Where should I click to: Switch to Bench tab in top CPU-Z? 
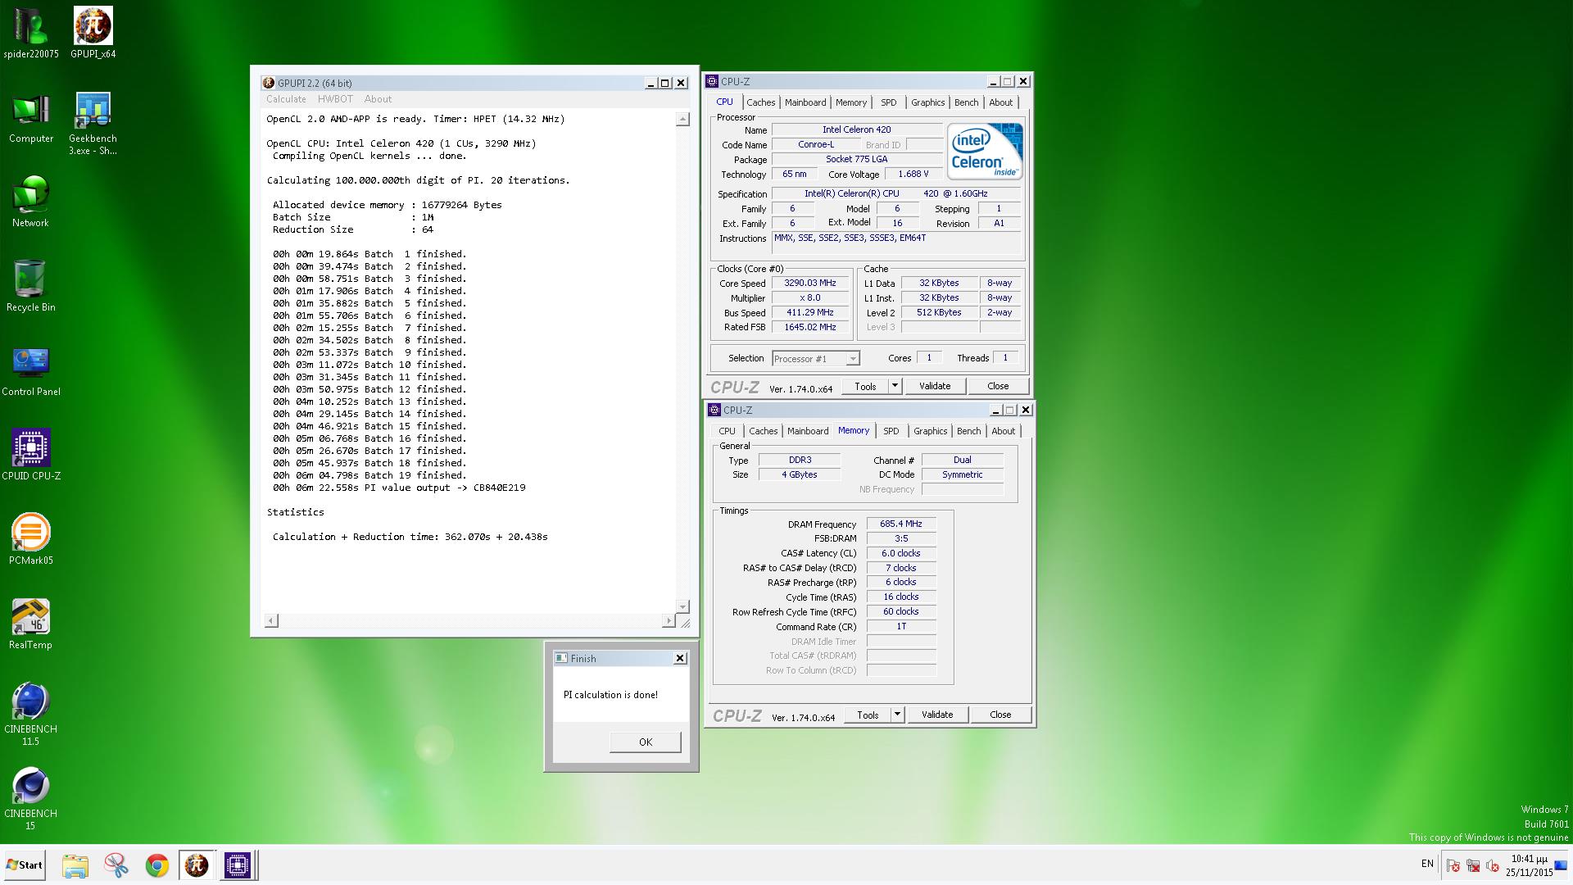coord(967,102)
